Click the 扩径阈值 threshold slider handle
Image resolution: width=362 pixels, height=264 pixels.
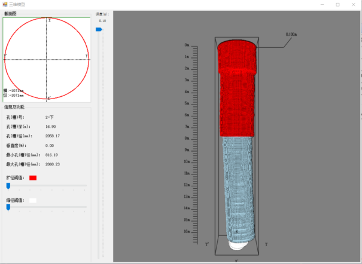coord(8,186)
